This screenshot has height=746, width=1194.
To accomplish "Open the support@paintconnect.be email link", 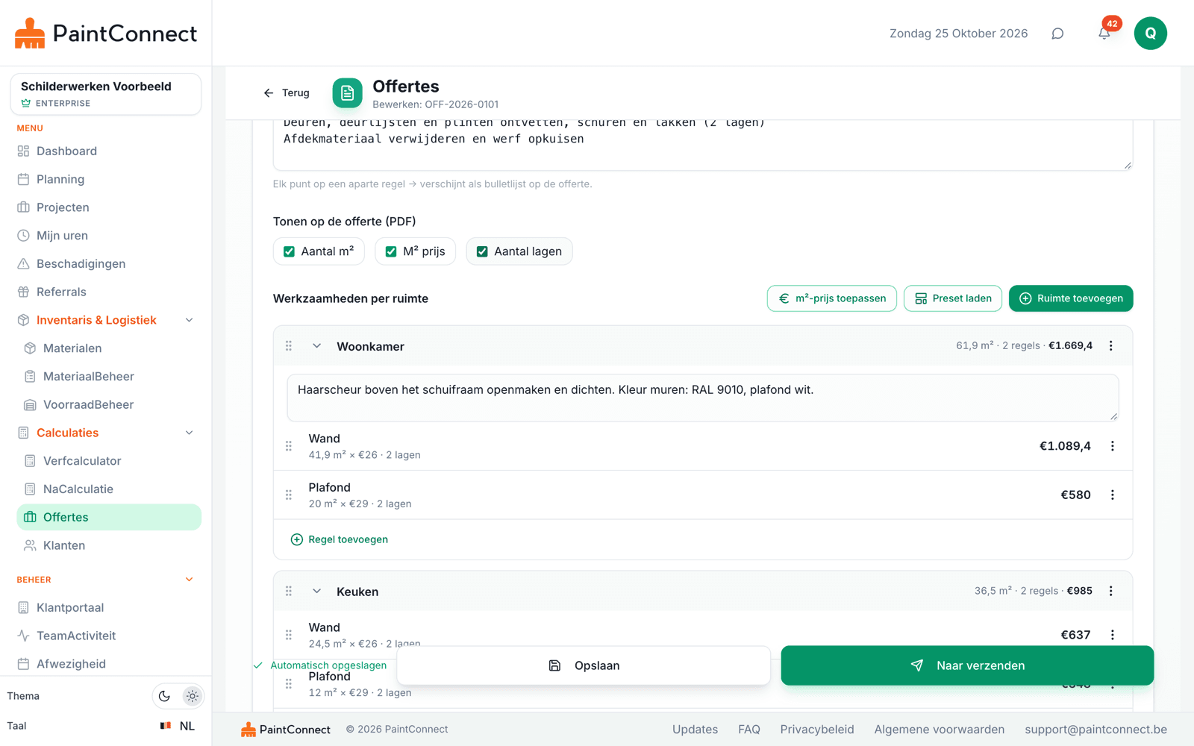I will [x=1095, y=730].
